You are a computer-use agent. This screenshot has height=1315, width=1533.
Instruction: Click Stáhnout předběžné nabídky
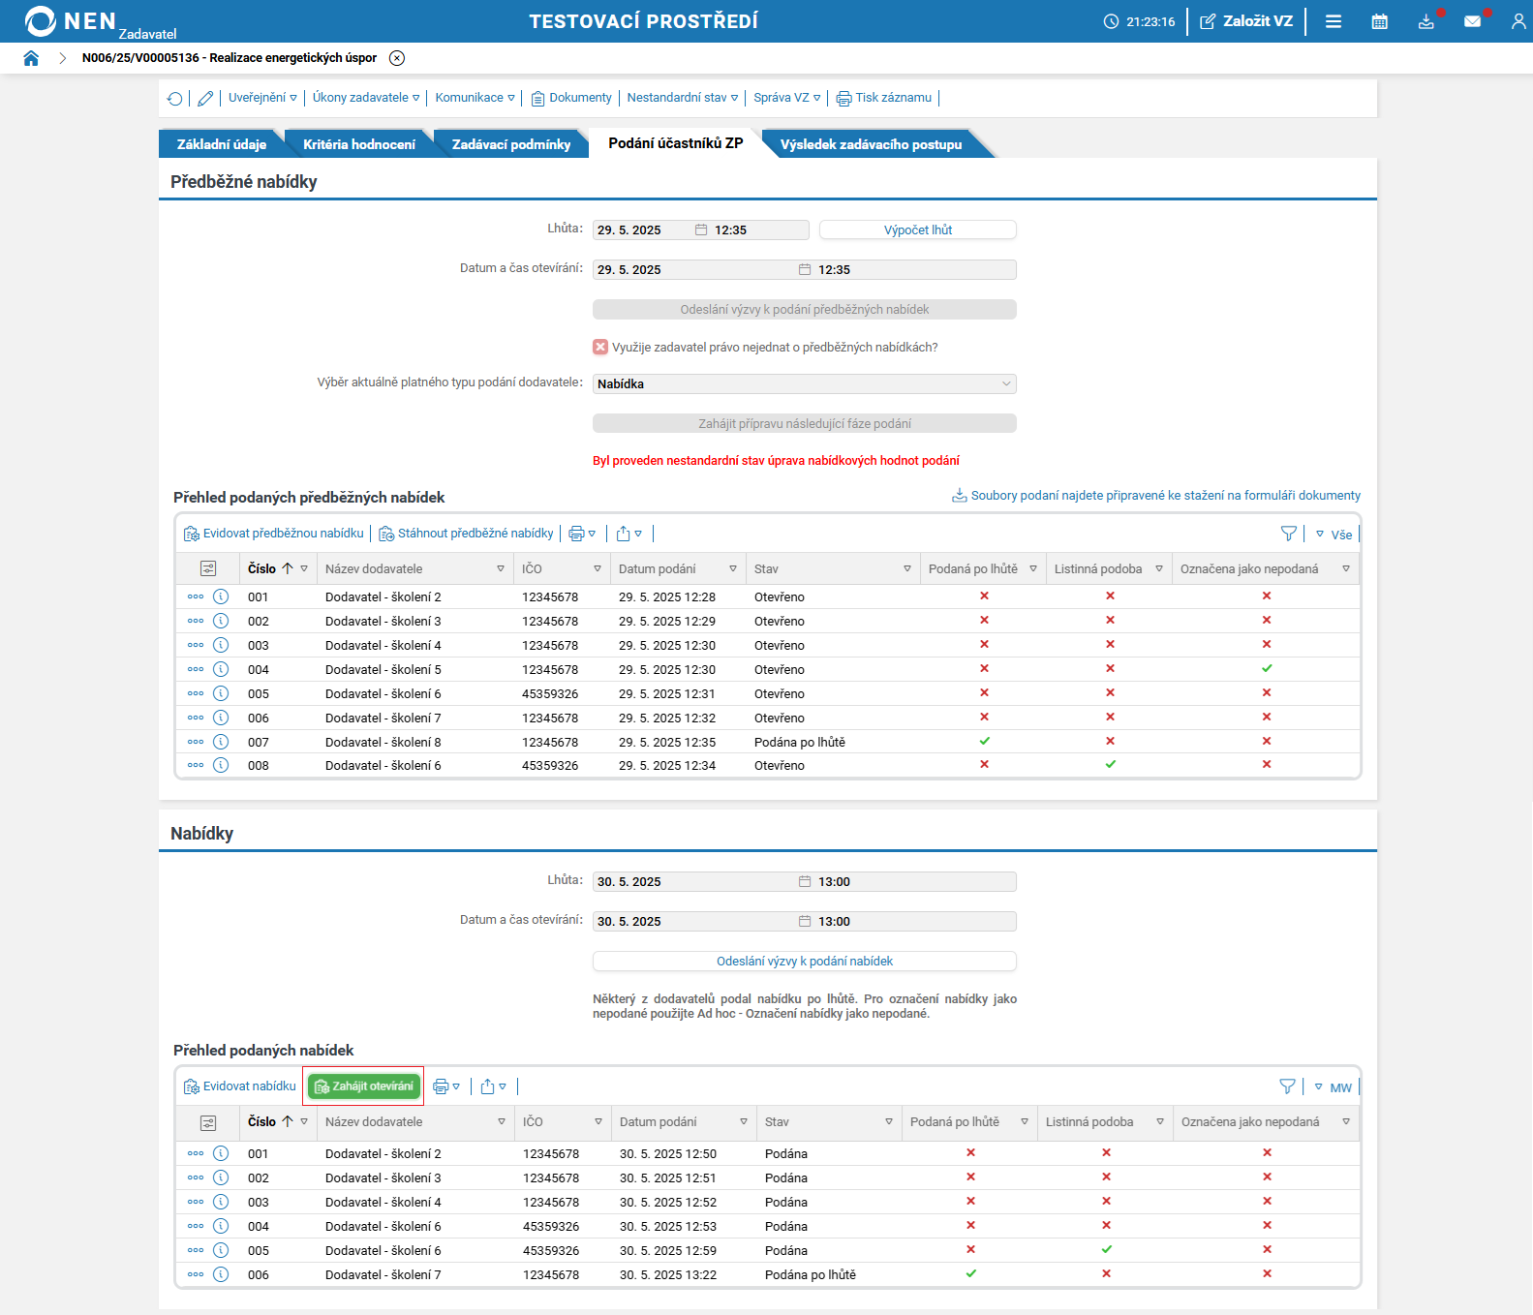[x=466, y=534]
